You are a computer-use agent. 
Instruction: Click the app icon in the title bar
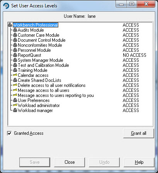click(x=6, y=6)
